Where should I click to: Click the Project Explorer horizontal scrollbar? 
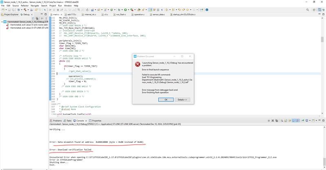[18, 169]
